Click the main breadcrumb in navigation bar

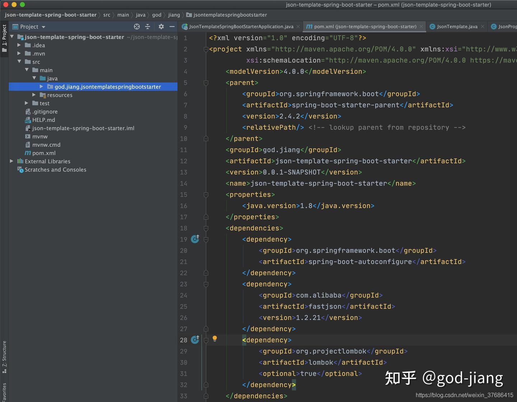pos(123,15)
